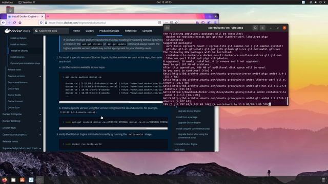This screenshot has height=184, width=328.
Task: Open the terminal hamburger menu
Action: [263, 28]
